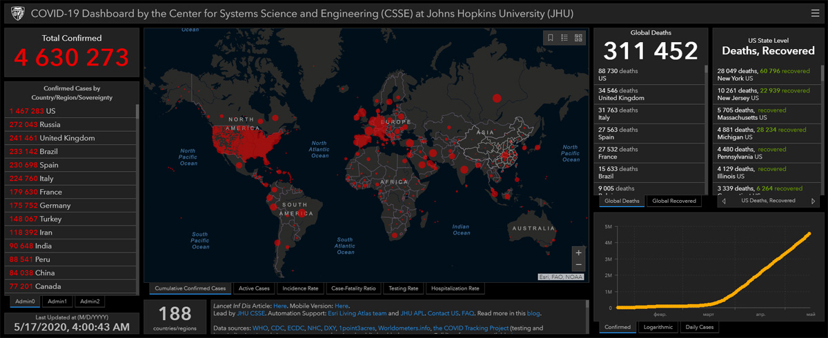The height and width of the screenshot is (338, 828).
Task: Open the Mobile Version 'Here' link
Action: click(342, 306)
